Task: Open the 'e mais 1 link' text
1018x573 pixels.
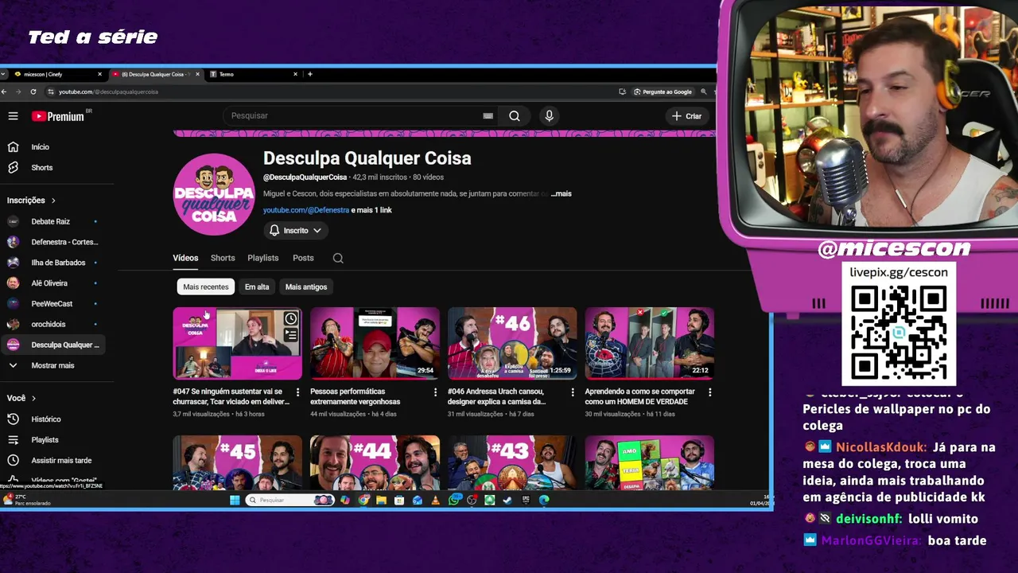Action: pos(371,210)
